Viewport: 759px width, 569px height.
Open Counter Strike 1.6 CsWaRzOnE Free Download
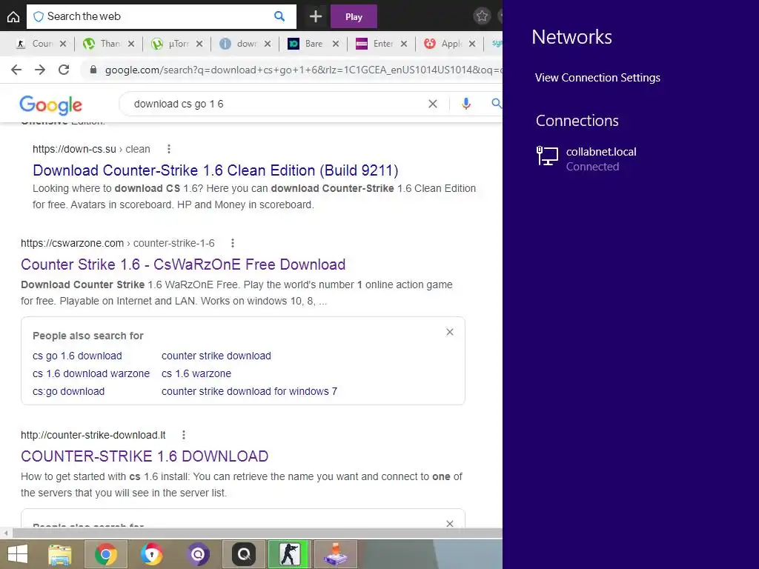coord(183,264)
